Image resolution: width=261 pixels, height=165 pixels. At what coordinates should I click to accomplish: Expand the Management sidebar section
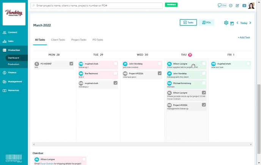pyautogui.click(x=15, y=81)
